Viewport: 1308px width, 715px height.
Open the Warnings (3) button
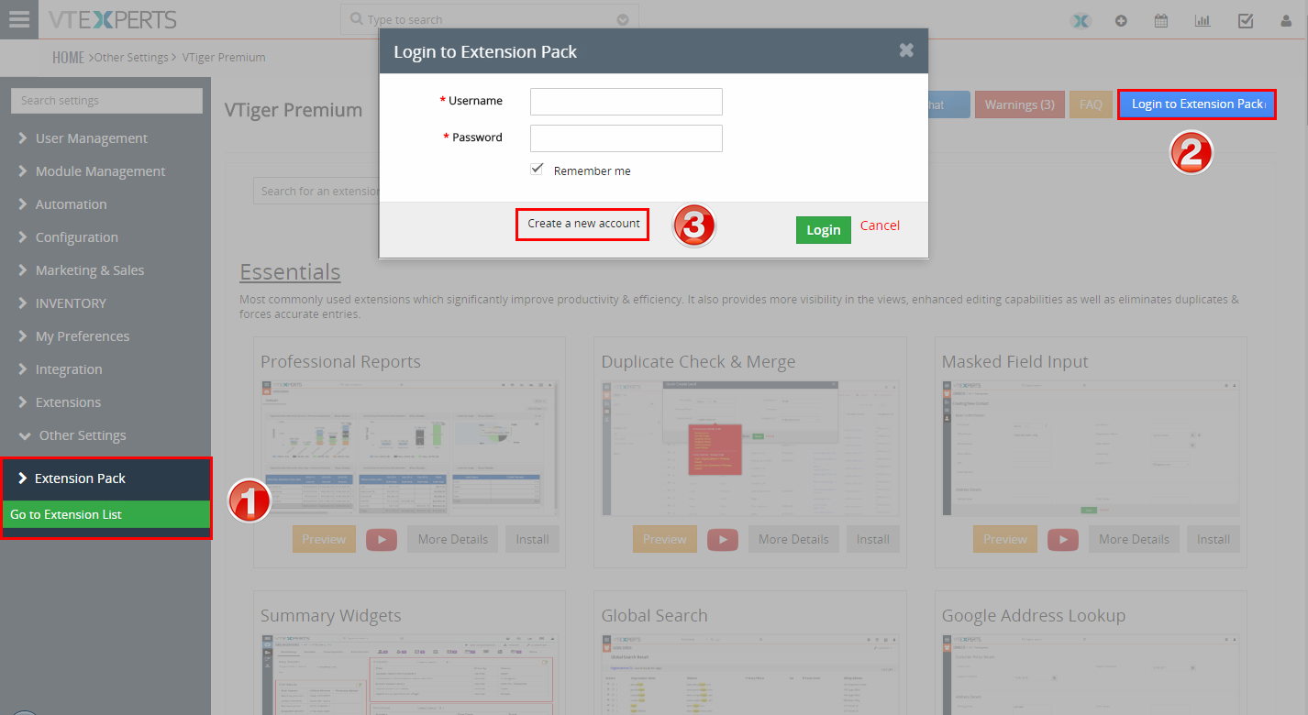(1019, 104)
